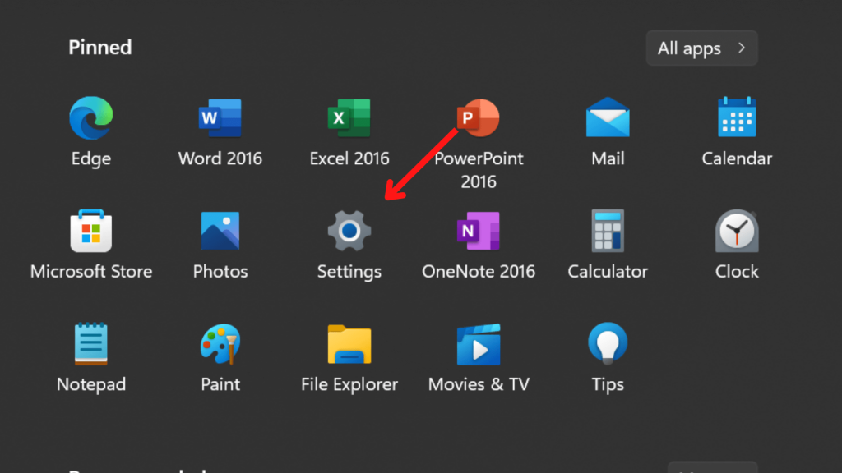
Task: Open the Tips lightbulb icon
Action: tap(608, 344)
